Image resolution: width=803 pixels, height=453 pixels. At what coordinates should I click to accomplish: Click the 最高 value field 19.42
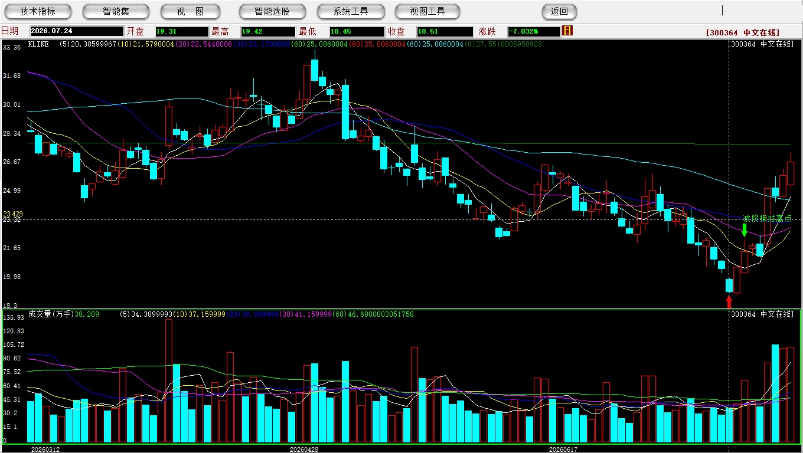268,31
